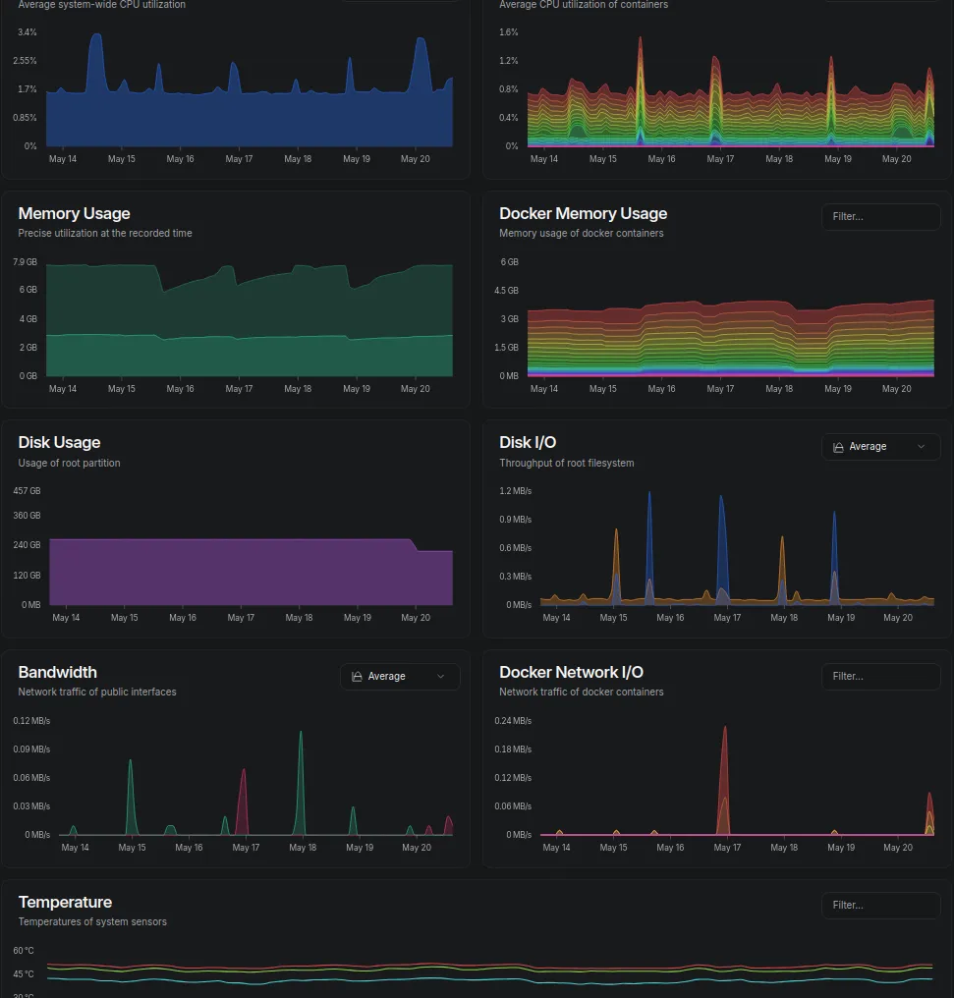Viewport: 954px width, 998px height.
Task: Click the 3.4% axis label
Action: [x=28, y=32]
